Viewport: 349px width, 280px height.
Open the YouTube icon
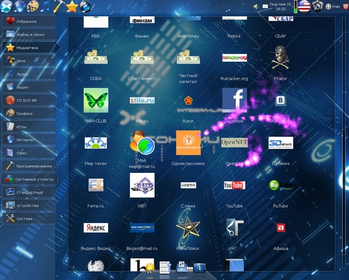[234, 185]
